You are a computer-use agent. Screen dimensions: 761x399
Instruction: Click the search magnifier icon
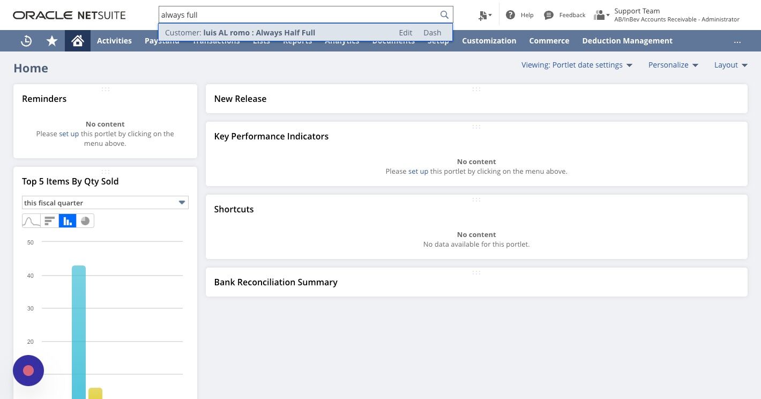(444, 15)
